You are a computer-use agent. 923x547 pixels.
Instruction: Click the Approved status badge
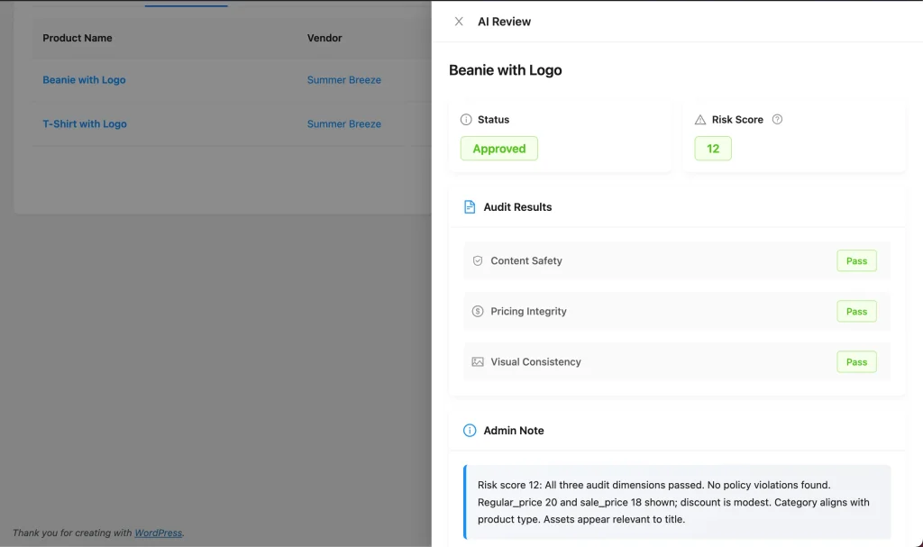(x=498, y=149)
